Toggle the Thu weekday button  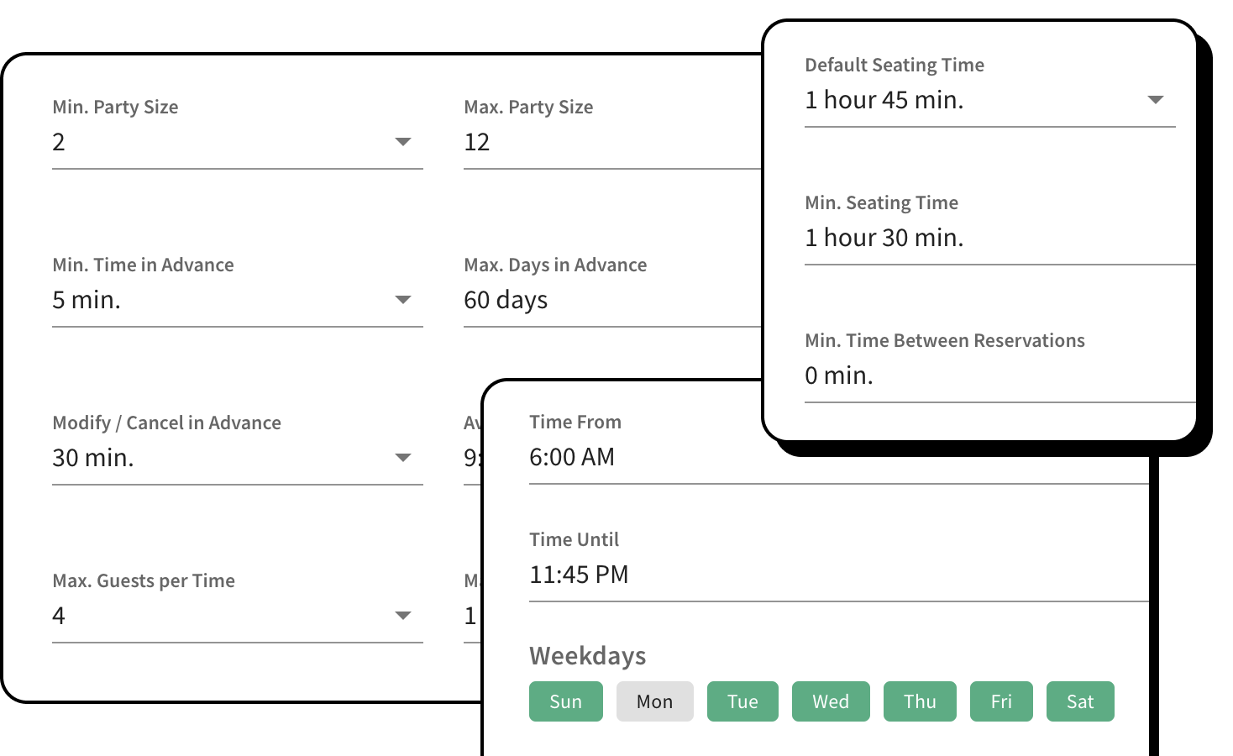pos(920,701)
